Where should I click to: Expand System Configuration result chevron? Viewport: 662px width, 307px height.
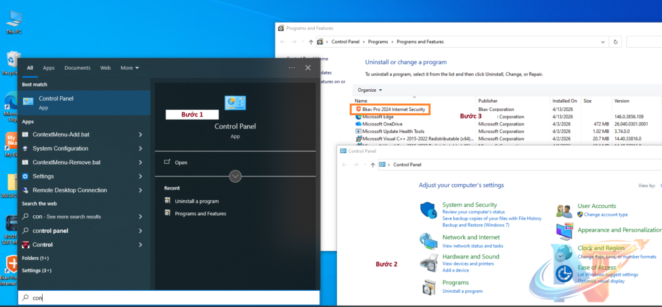tap(140, 148)
